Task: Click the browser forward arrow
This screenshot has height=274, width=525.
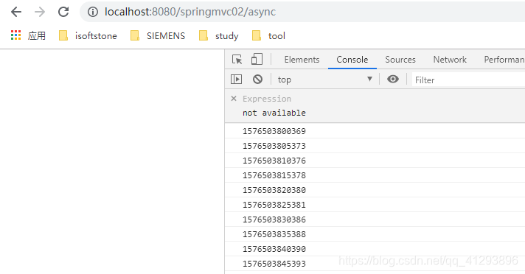Action: tap(40, 12)
